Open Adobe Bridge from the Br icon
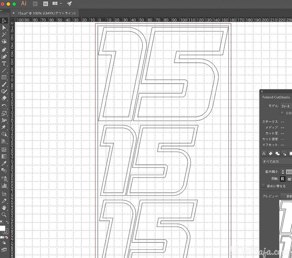292x258 pixels. (35, 4)
